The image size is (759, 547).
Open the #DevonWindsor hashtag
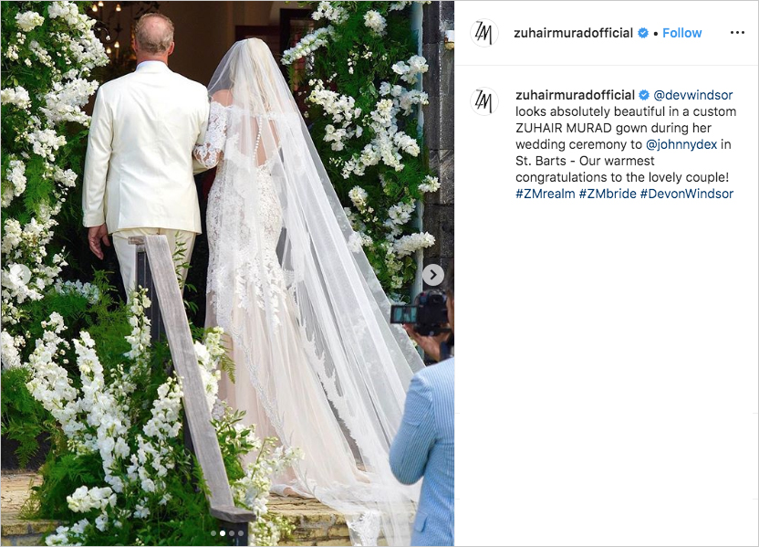point(686,194)
